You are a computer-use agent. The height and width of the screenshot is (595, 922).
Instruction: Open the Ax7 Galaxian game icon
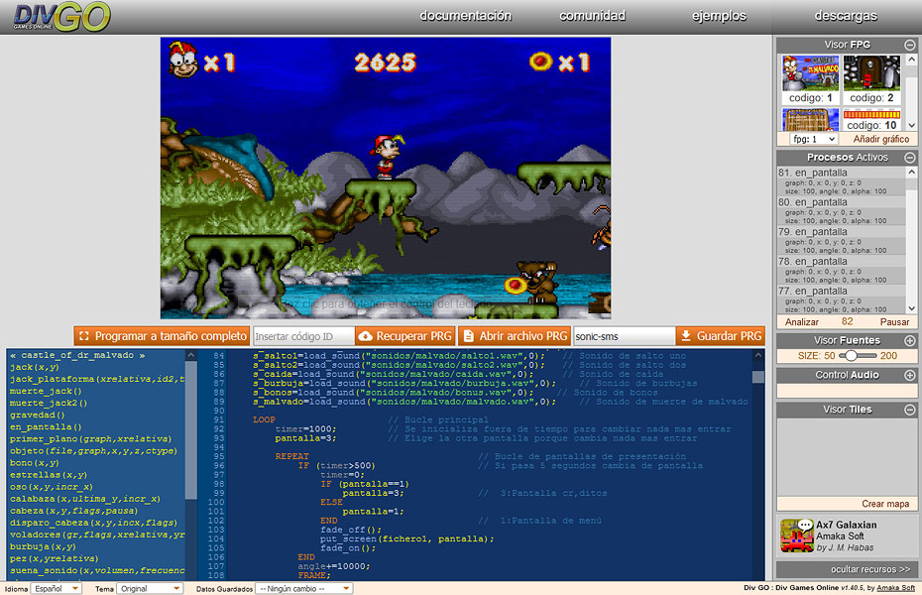[x=797, y=535]
